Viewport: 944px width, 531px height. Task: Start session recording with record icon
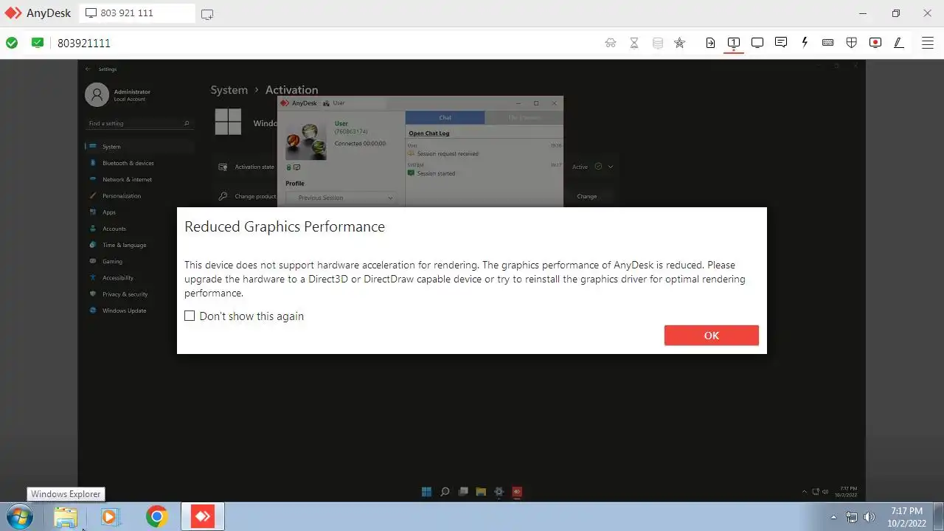pyautogui.click(x=875, y=43)
